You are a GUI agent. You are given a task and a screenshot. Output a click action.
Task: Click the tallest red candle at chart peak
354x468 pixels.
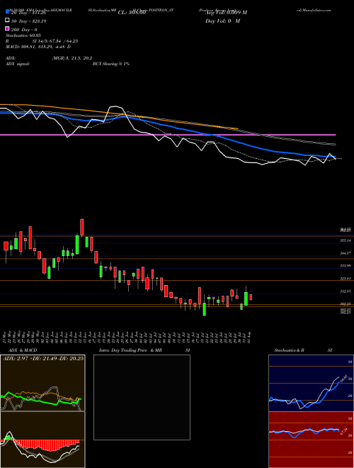(x=81, y=228)
